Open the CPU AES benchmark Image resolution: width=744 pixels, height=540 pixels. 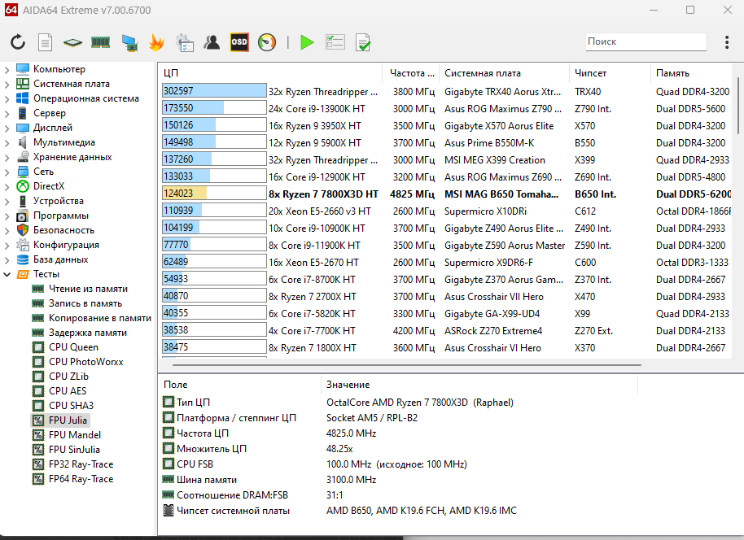tap(68, 392)
